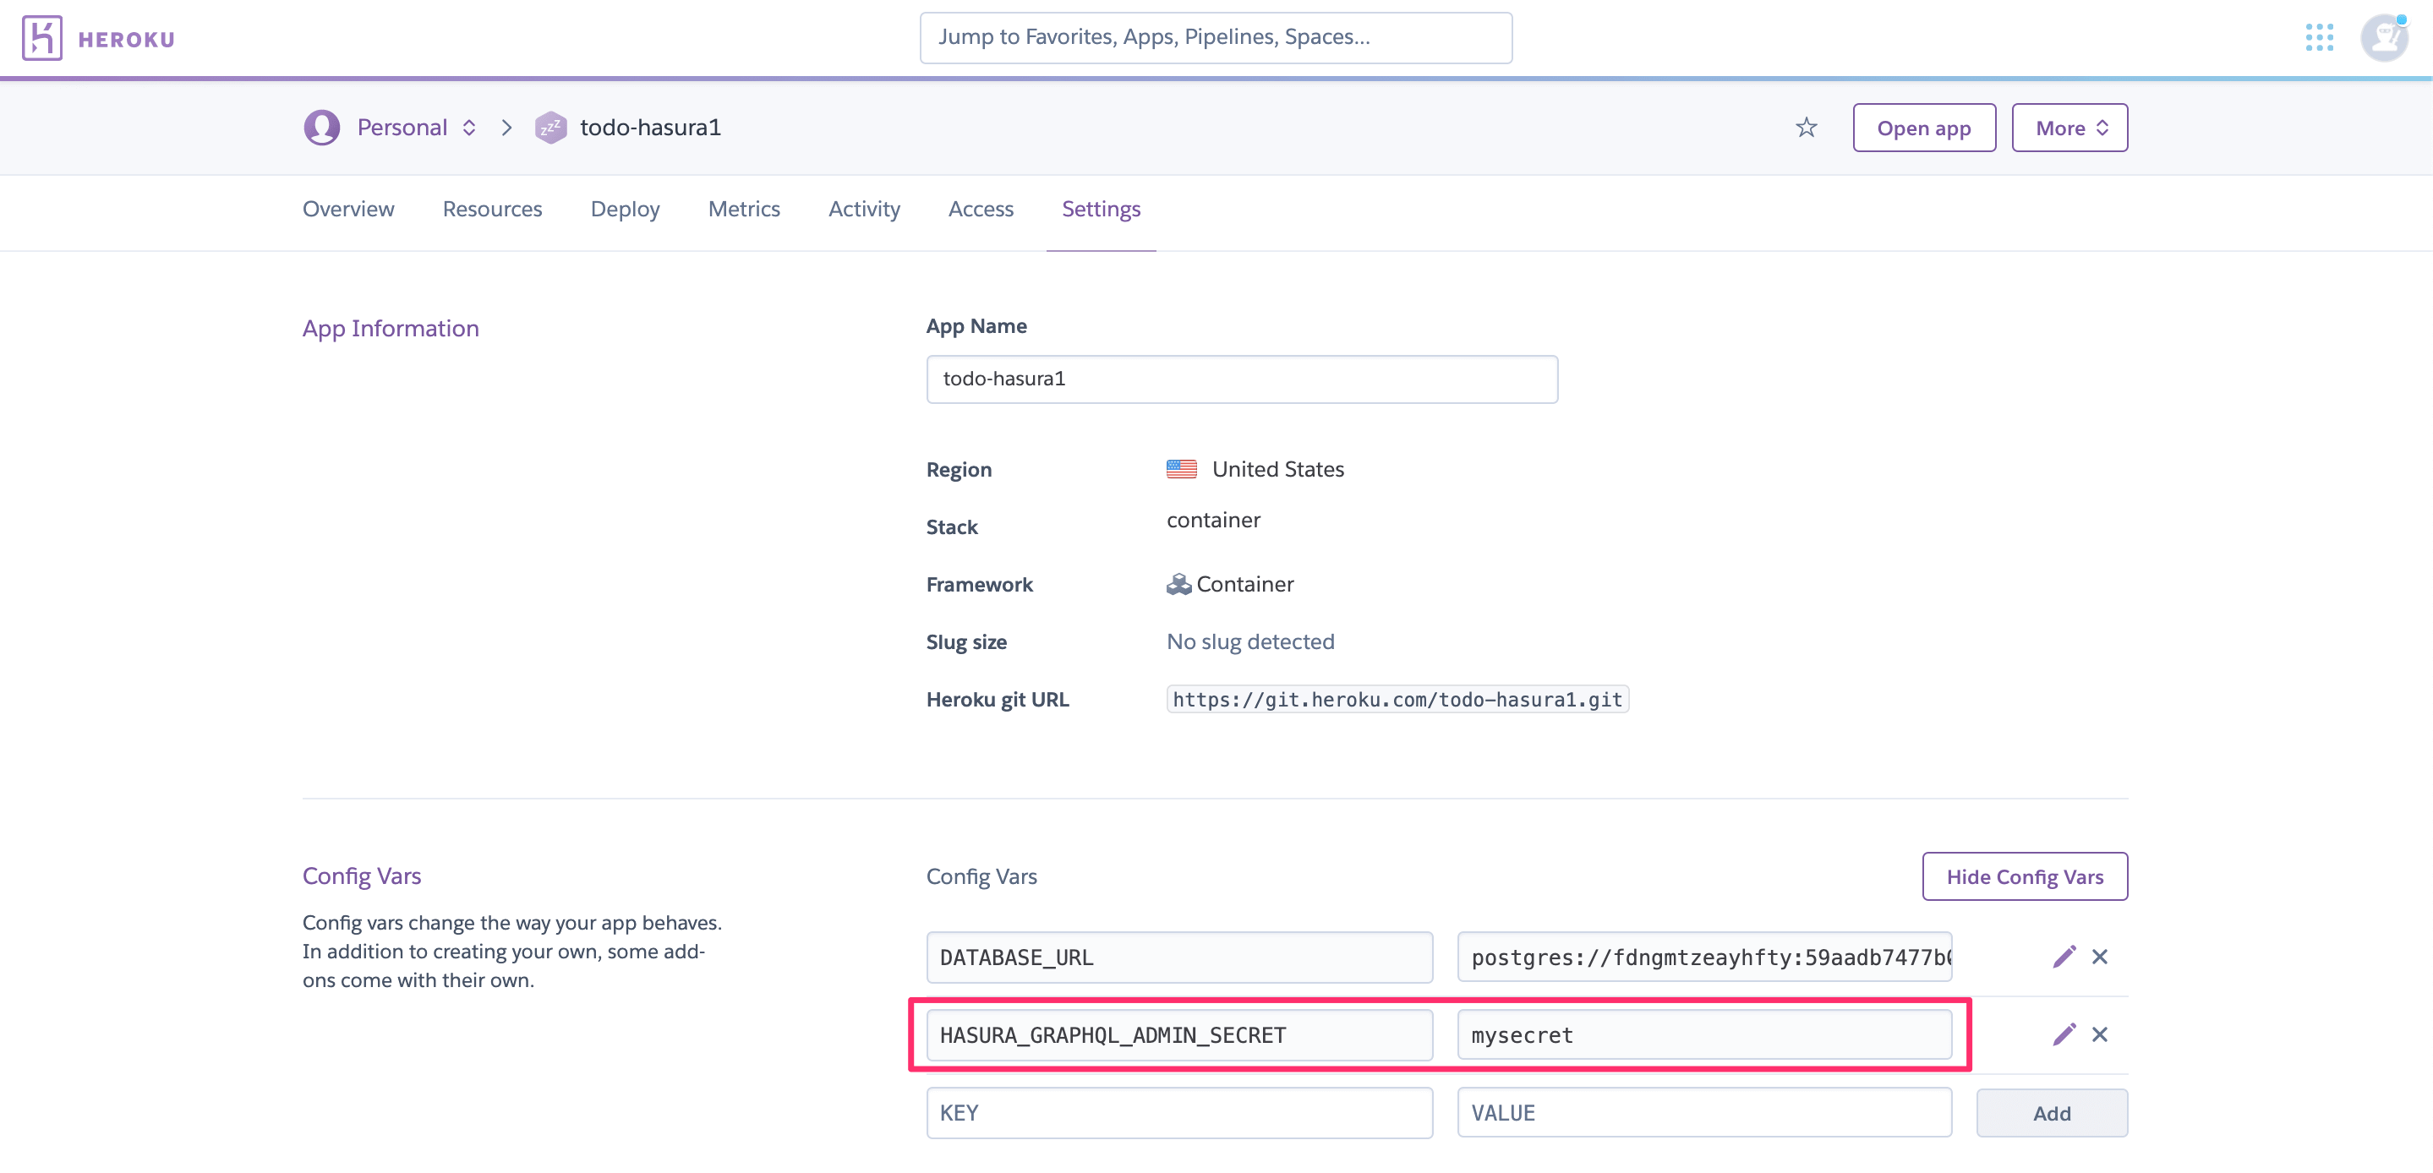
Task: Expand the Personal account switcher
Action: tap(416, 128)
